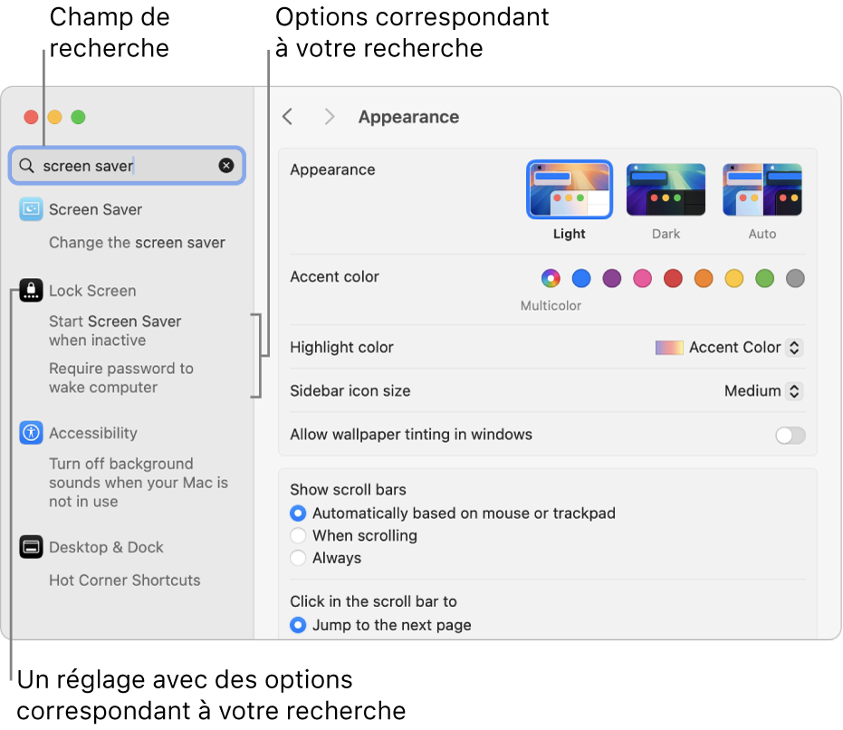Click Change the screen saver result
Image resolution: width=843 pixels, height=730 pixels.
[x=137, y=243]
